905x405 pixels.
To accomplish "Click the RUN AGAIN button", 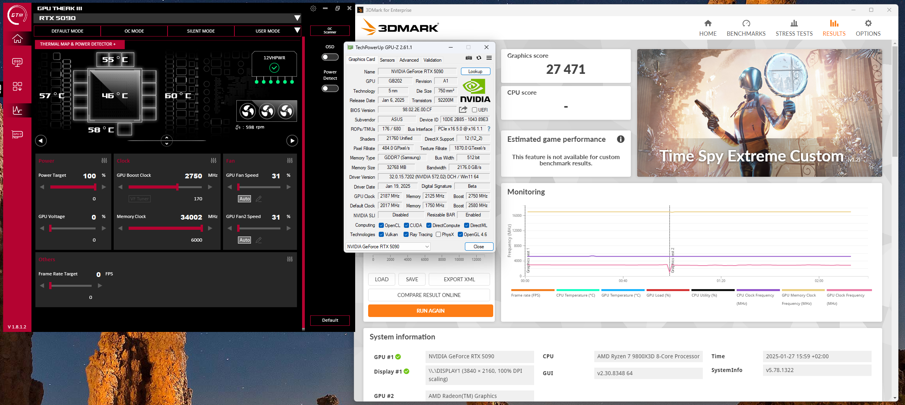I will tap(430, 311).
